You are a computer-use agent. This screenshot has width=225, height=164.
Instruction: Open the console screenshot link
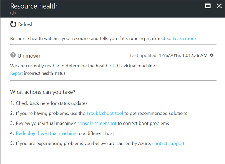point(97,123)
